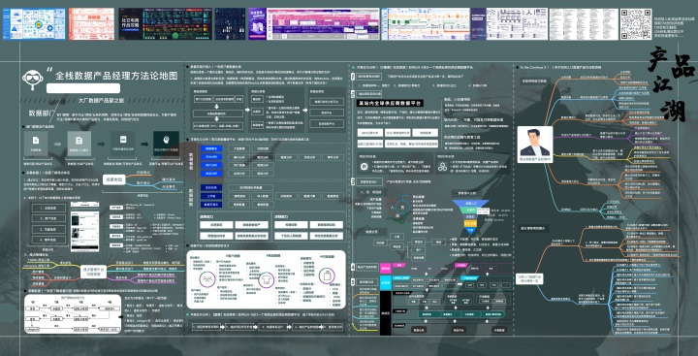
Task: Click the QR code at top right
Action: point(636,24)
